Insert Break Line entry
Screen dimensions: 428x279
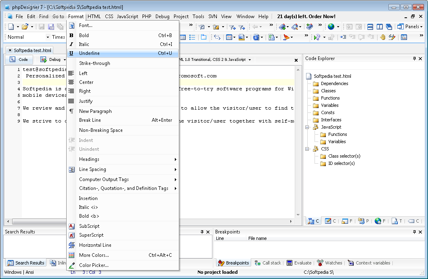click(123, 120)
